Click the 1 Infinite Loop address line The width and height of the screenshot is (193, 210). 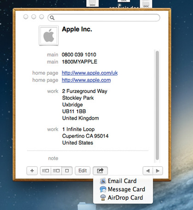[x=78, y=129]
